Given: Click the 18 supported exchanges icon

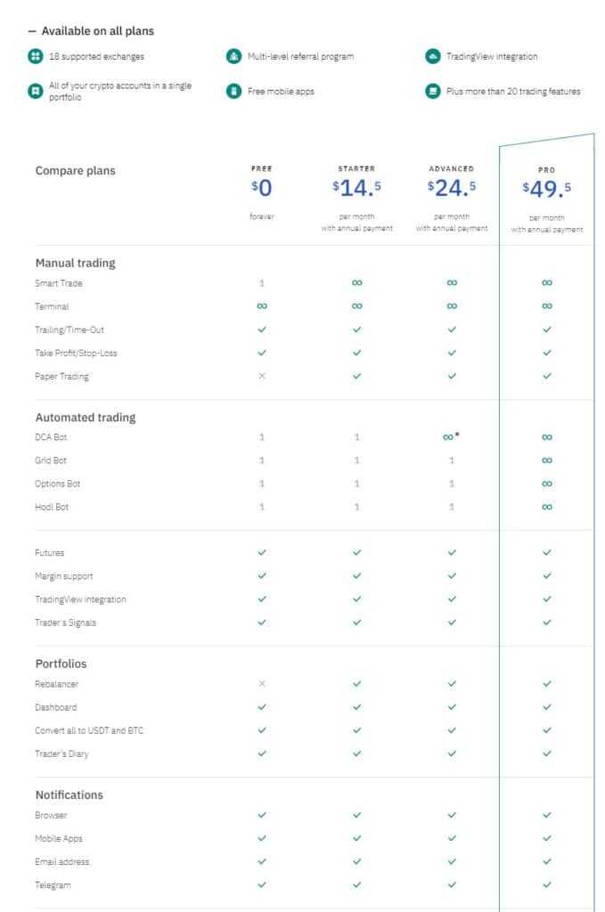Looking at the screenshot, I should click(35, 56).
